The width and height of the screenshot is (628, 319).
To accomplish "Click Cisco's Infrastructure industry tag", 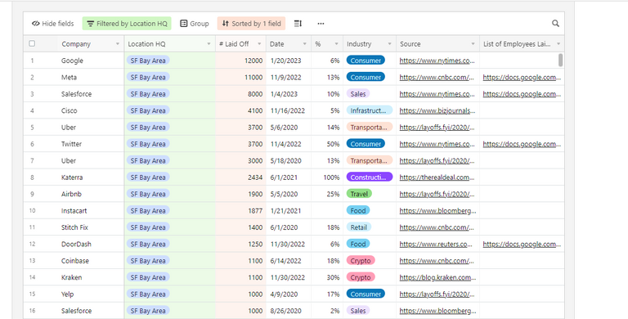I will point(370,110).
